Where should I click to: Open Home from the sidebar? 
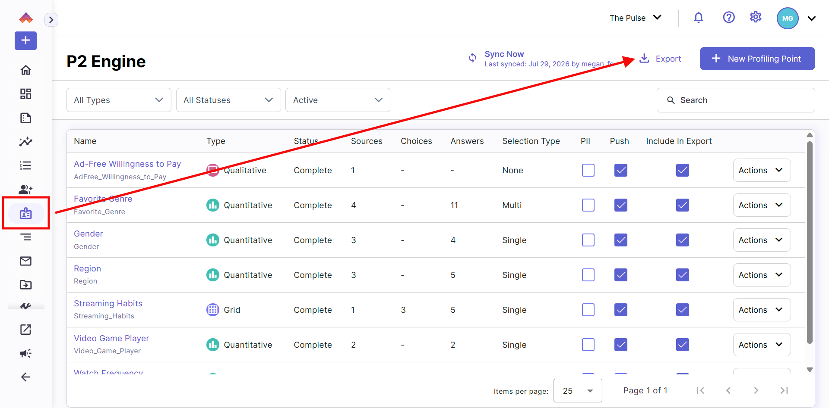tap(26, 70)
